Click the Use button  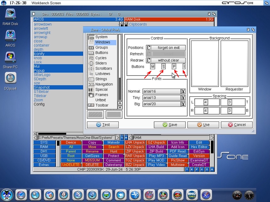tap(203, 125)
